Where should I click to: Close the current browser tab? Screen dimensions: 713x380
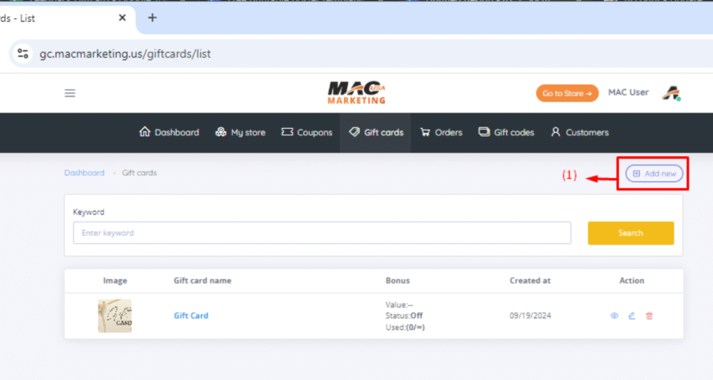123,18
